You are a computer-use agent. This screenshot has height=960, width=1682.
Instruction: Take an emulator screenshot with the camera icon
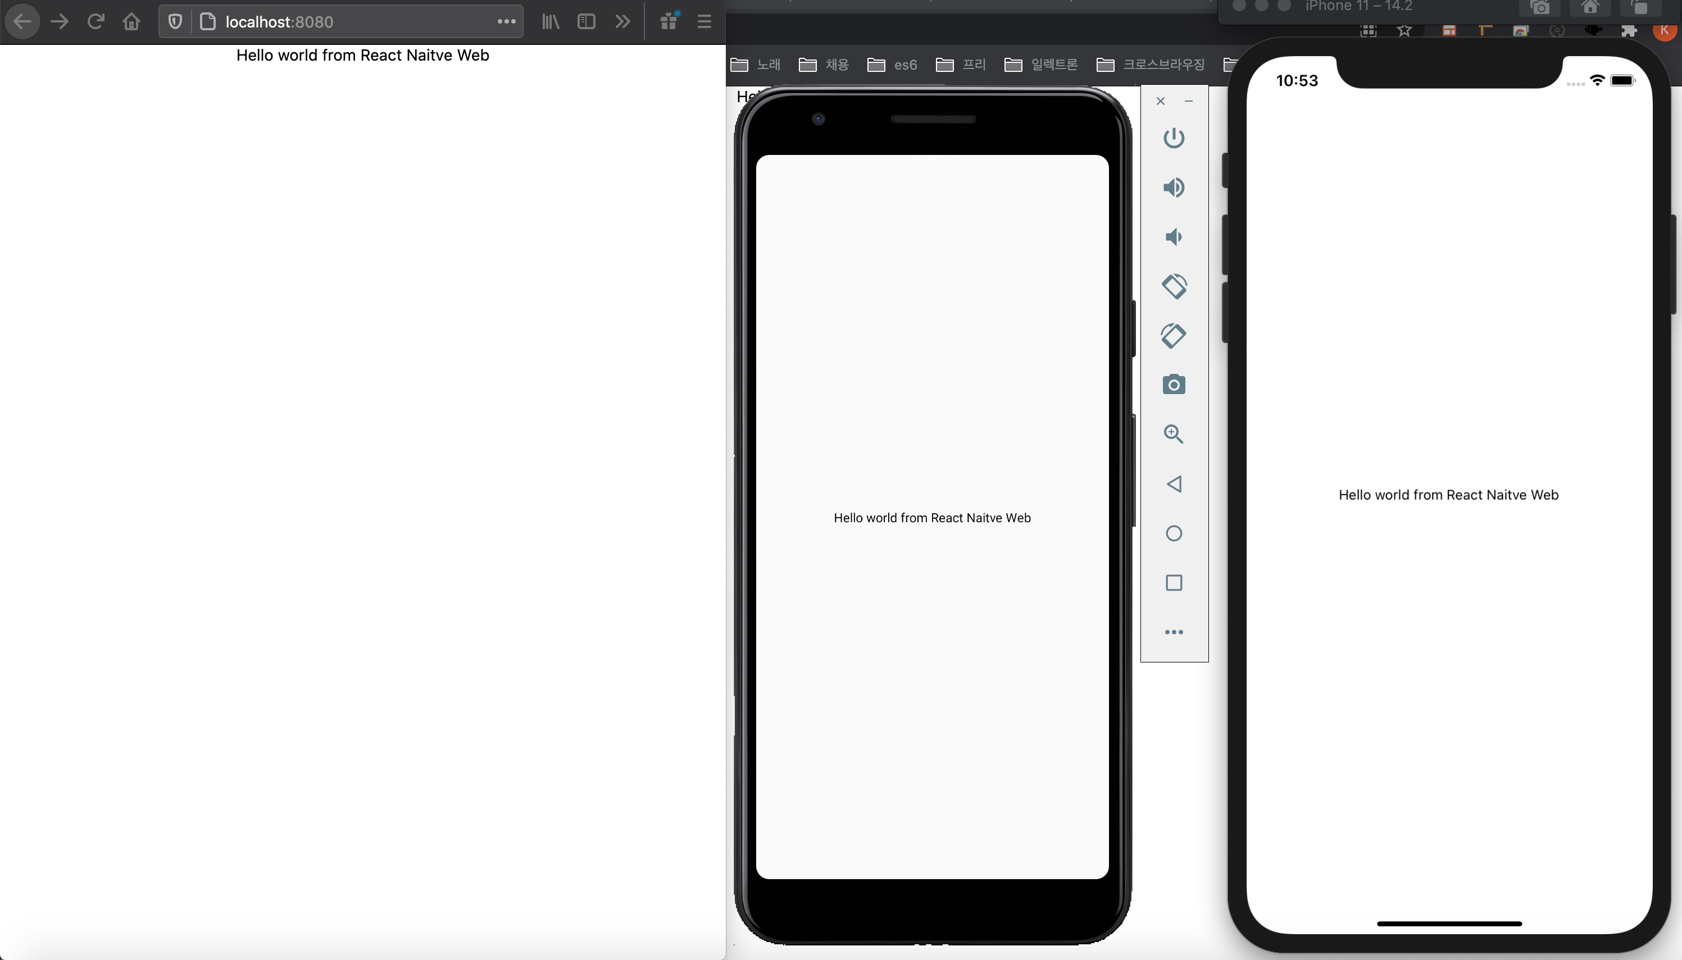(1174, 385)
